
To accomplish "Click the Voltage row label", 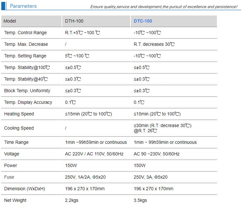I will (12, 154).
